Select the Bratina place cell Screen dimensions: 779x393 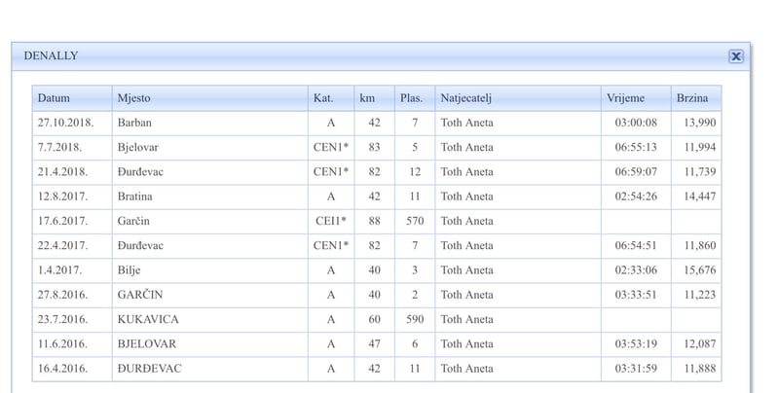pyautogui.click(x=136, y=196)
